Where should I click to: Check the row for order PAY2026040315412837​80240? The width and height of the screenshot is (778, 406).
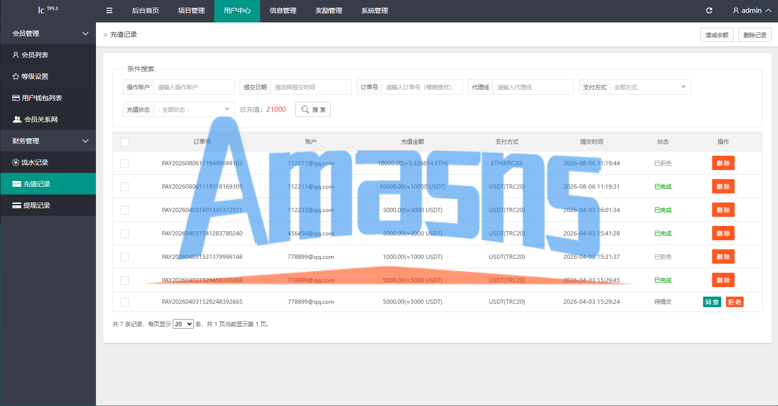(125, 234)
